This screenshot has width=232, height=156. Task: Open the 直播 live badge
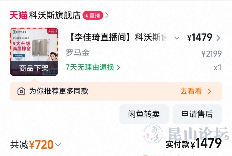pos(93,15)
